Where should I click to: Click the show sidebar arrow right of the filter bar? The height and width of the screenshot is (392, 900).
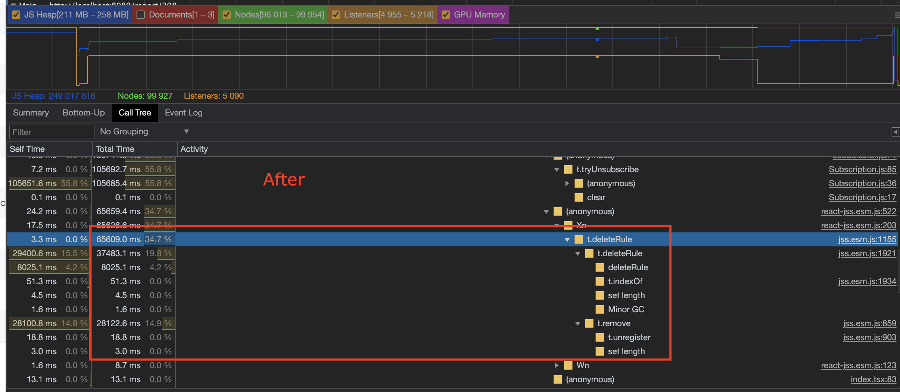pyautogui.click(x=896, y=132)
